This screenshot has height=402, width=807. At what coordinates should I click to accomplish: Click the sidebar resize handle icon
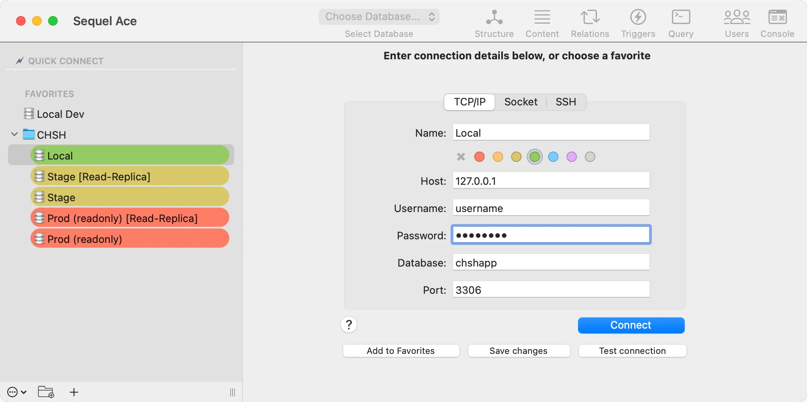233,392
